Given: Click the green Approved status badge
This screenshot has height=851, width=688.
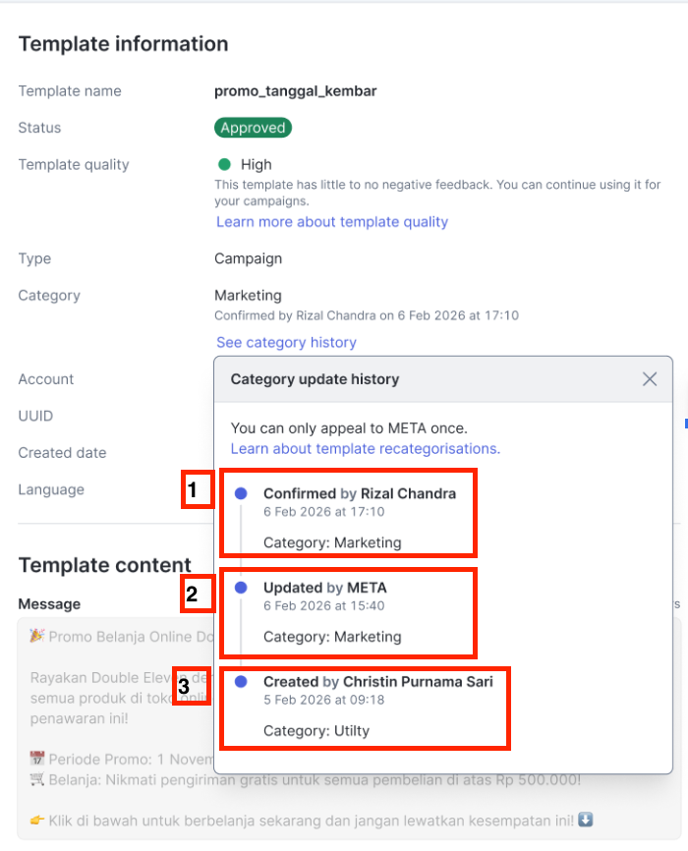Looking at the screenshot, I should tap(254, 128).
